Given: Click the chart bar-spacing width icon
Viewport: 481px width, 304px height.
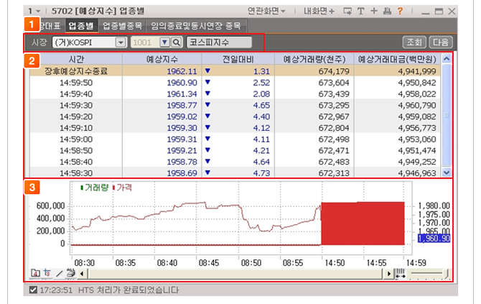Looking at the screenshot, I should coord(400,273).
